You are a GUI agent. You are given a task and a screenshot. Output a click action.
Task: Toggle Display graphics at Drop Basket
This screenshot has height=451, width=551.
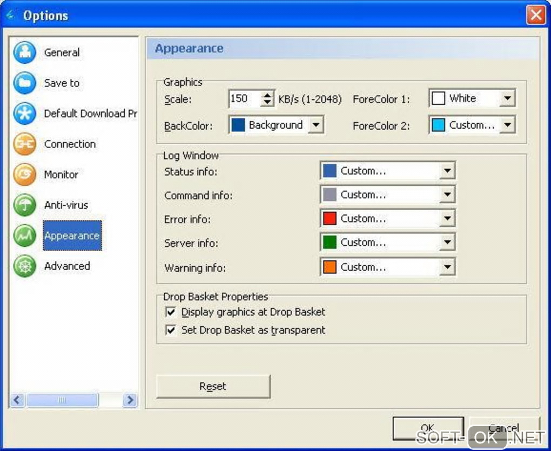(171, 312)
